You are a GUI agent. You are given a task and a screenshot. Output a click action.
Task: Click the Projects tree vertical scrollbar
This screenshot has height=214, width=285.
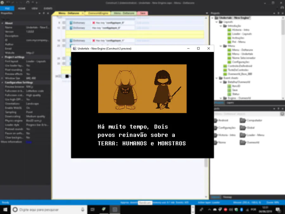283,27
